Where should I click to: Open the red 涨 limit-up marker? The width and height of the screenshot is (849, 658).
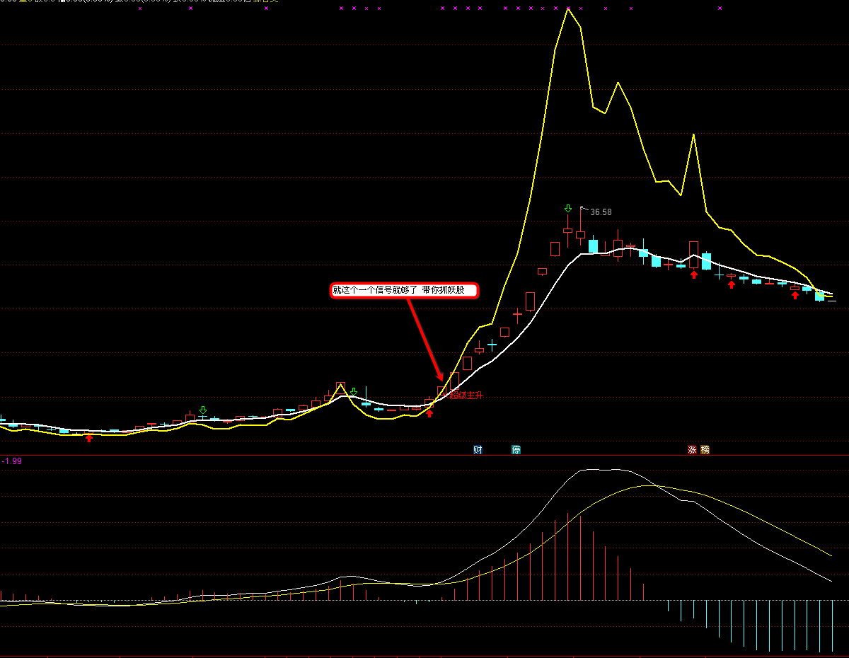pyautogui.click(x=693, y=449)
